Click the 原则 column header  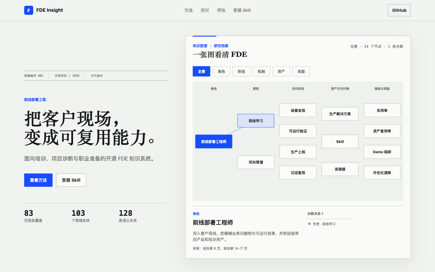click(256, 89)
